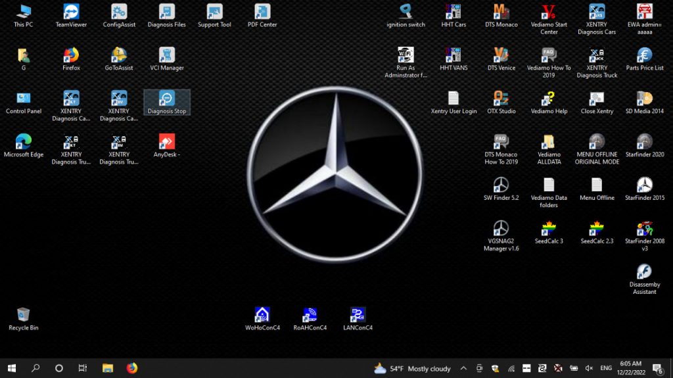Image resolution: width=673 pixels, height=378 pixels.
Task: Open DTS Monaco How To 2019
Action: point(501,149)
